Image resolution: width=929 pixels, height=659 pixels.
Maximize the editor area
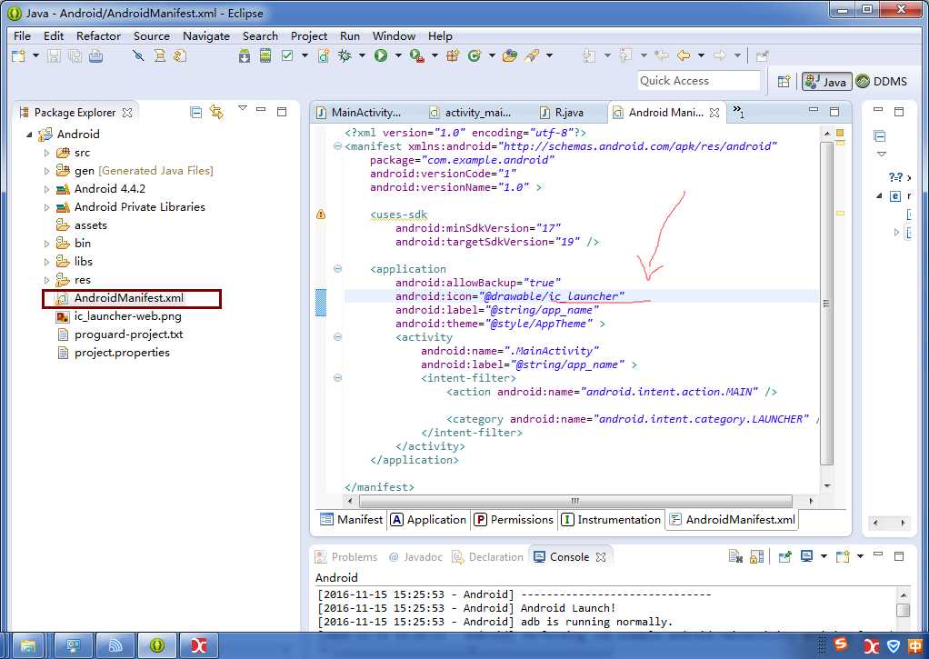[x=834, y=112]
